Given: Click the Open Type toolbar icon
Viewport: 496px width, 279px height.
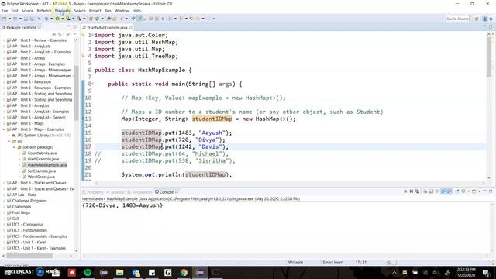Looking at the screenshot, I should [x=108, y=19].
